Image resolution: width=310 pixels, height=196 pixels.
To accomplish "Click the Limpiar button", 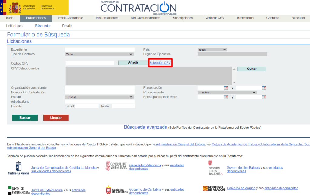I will point(56,118).
